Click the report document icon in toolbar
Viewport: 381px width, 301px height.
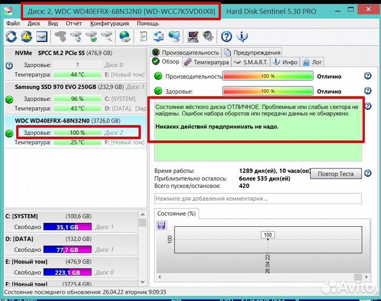click(143, 37)
